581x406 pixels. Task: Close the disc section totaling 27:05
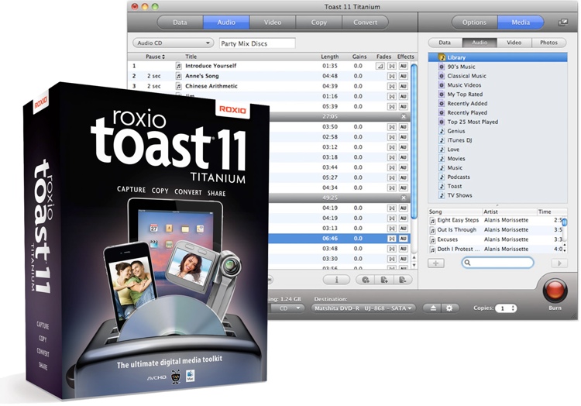coord(404,116)
